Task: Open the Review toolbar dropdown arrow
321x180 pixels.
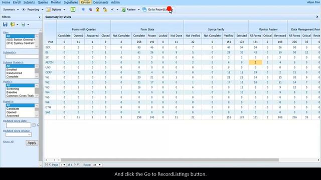Action: coord(138,9)
